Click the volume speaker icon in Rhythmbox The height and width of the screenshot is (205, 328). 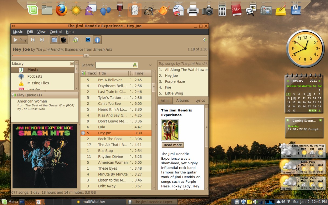pos(204,40)
